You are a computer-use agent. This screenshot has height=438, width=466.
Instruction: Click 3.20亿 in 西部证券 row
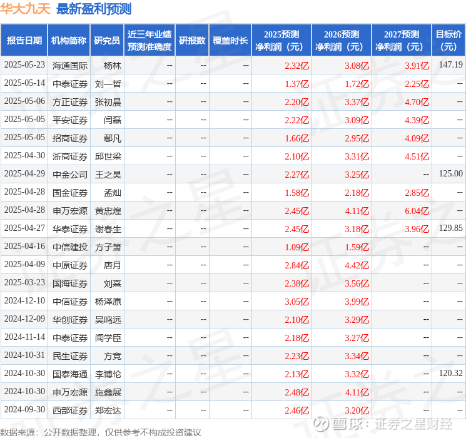point(357,410)
